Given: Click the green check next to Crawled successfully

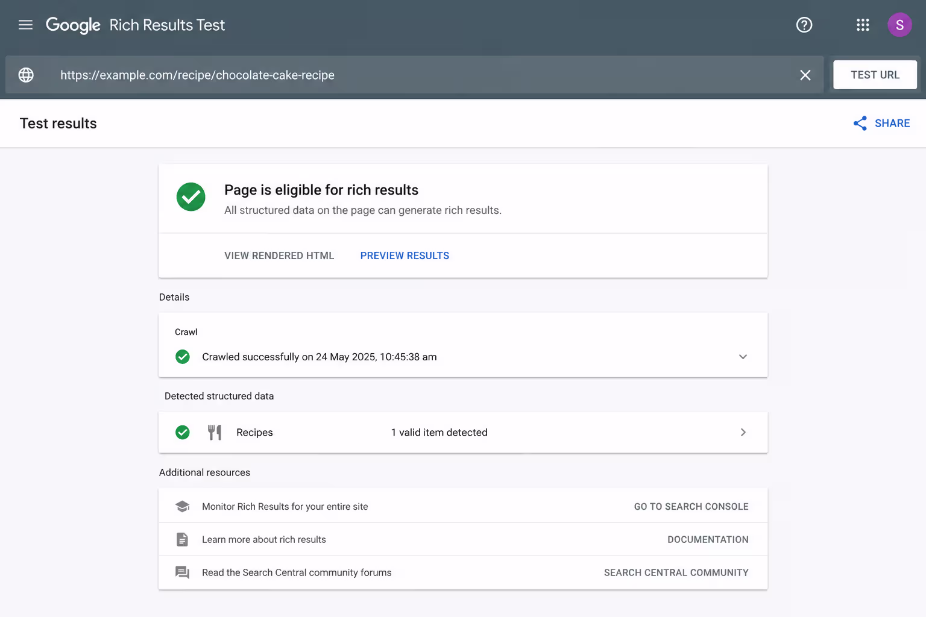Looking at the screenshot, I should [x=183, y=357].
